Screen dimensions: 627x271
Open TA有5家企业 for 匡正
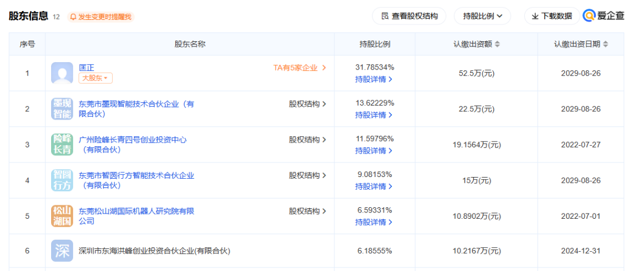[300, 67]
